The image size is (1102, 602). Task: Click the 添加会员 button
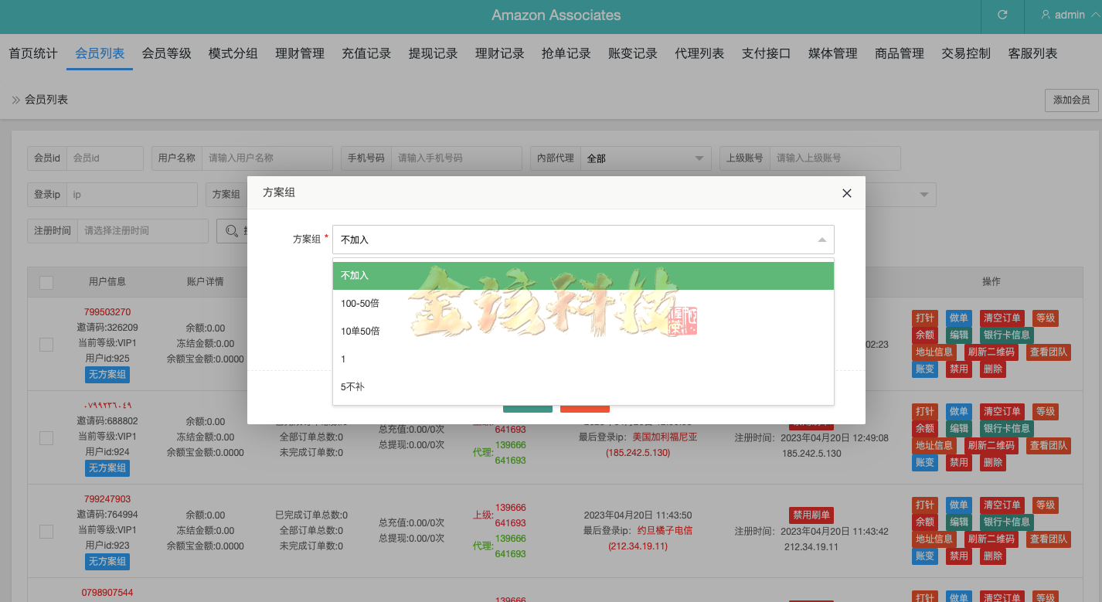[1071, 100]
